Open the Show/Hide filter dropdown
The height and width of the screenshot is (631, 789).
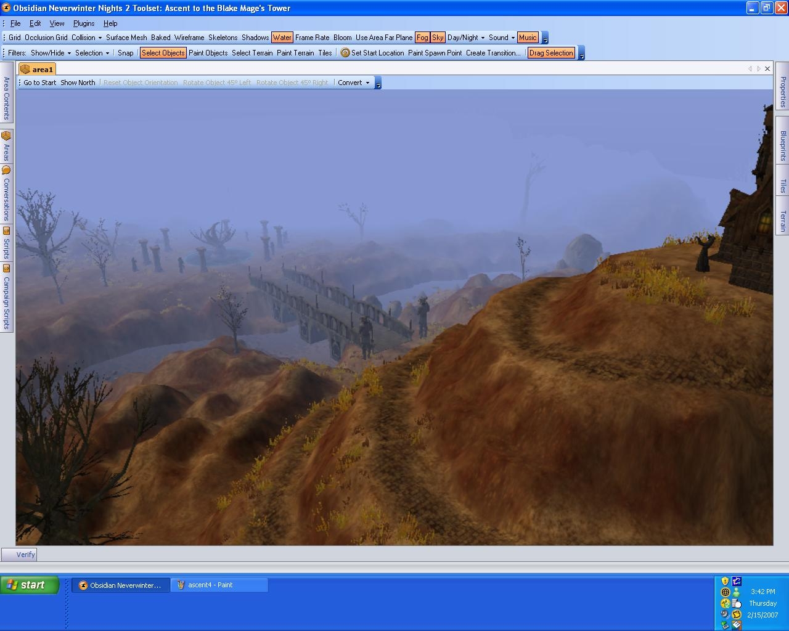[x=51, y=53]
